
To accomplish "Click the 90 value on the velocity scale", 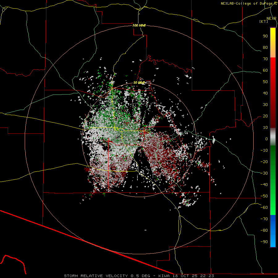I will [265, 36].
